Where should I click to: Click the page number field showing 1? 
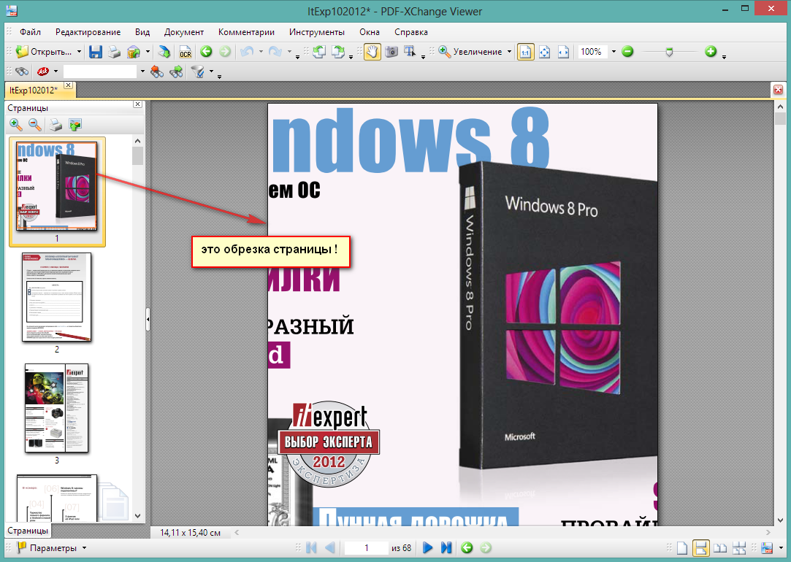click(x=366, y=548)
